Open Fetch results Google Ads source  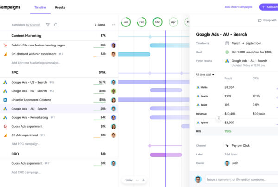249,61
